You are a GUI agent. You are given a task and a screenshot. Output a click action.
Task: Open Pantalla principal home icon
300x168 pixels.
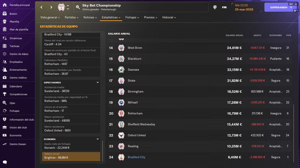[x=4, y=5]
